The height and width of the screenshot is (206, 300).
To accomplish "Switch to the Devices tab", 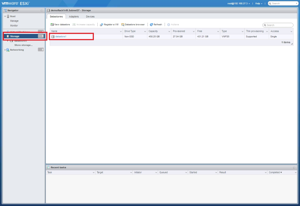I will click(x=90, y=17).
